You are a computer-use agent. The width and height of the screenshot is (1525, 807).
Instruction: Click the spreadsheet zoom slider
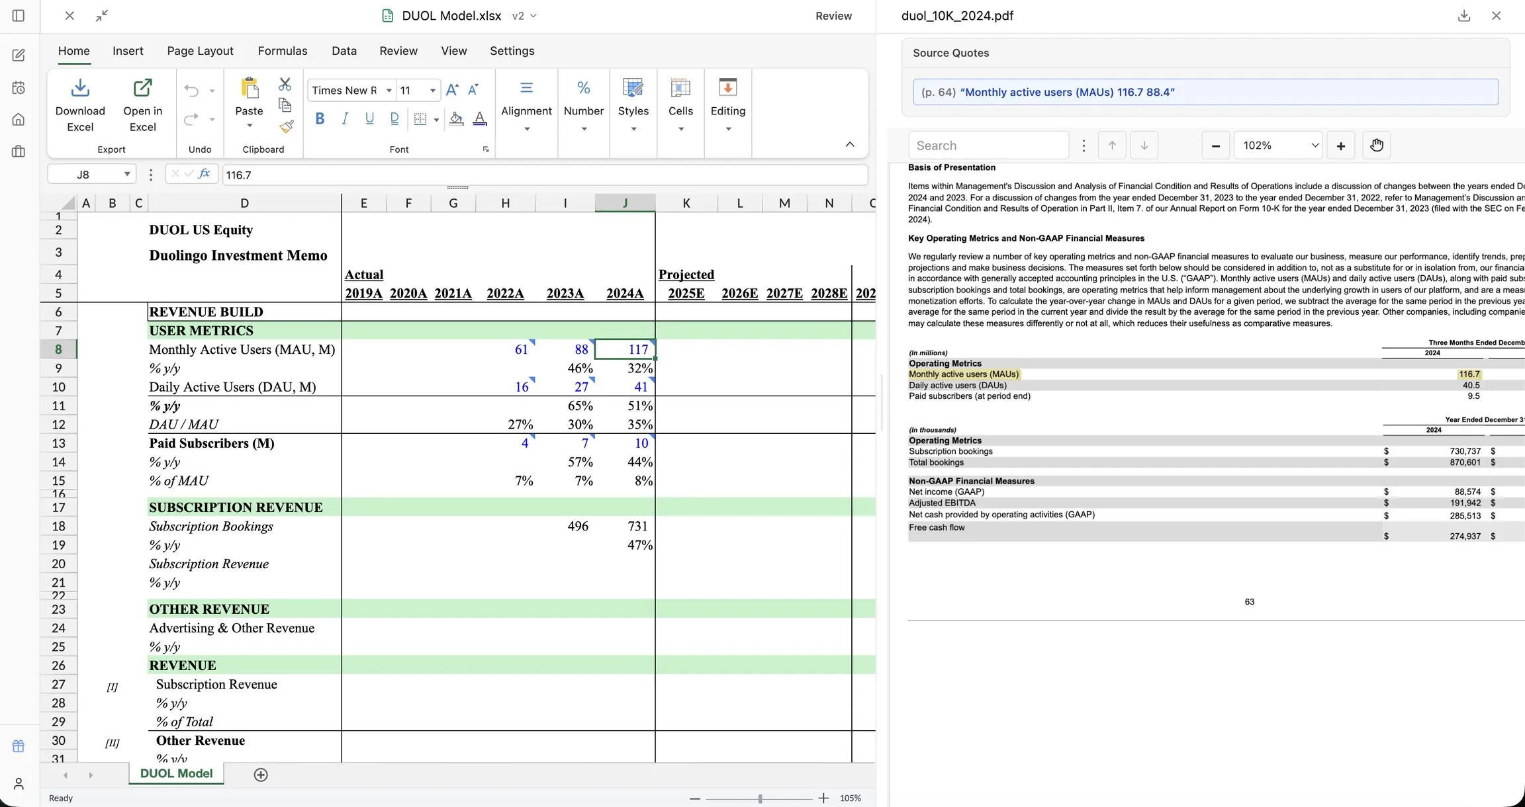[759, 798]
